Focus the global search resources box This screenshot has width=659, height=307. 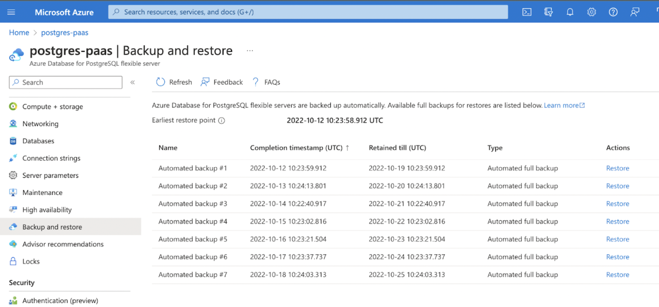308,12
